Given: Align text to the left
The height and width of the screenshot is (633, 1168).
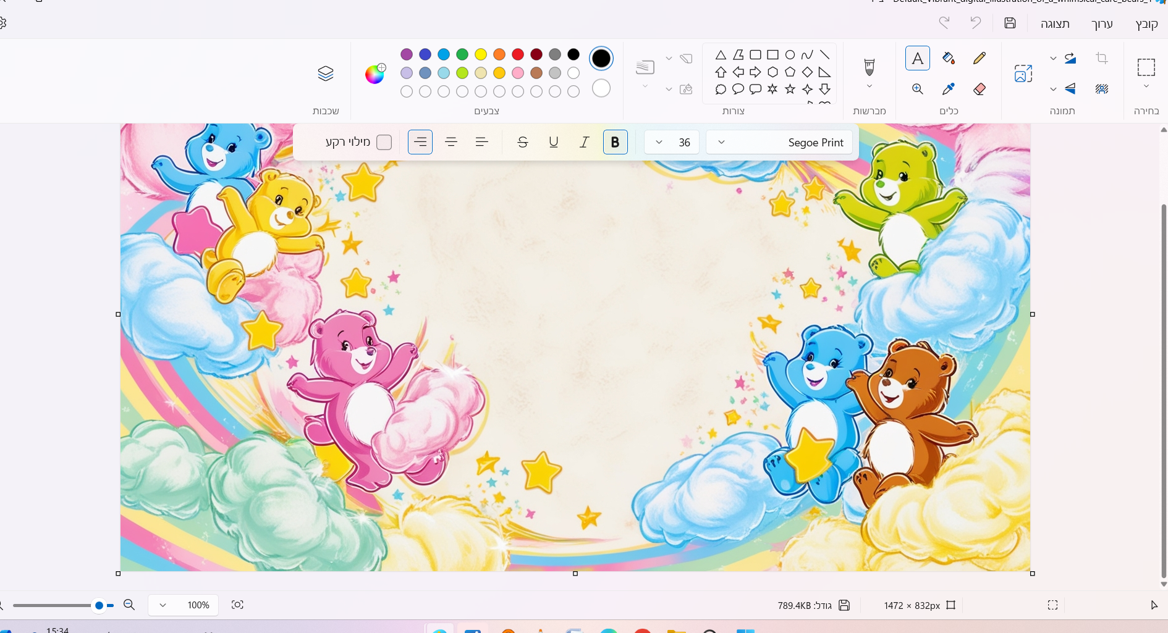Looking at the screenshot, I should [x=482, y=142].
